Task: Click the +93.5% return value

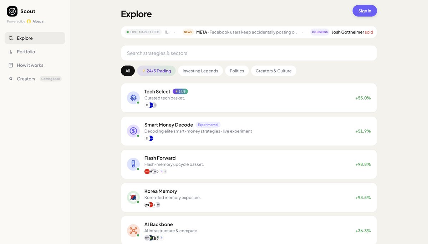Action: pos(363,197)
